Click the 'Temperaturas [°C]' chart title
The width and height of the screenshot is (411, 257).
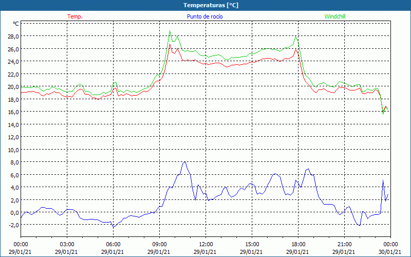click(211, 5)
